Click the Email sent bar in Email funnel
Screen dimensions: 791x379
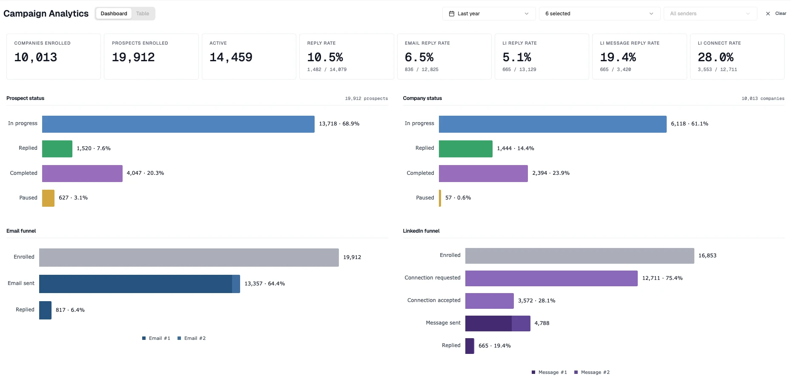point(140,284)
